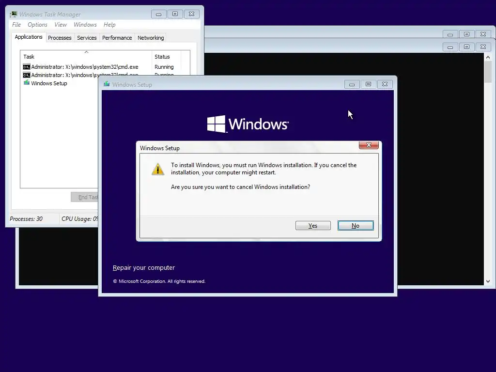Minimize the Windows Setup window
Image resolution: width=496 pixels, height=372 pixels.
pos(352,84)
